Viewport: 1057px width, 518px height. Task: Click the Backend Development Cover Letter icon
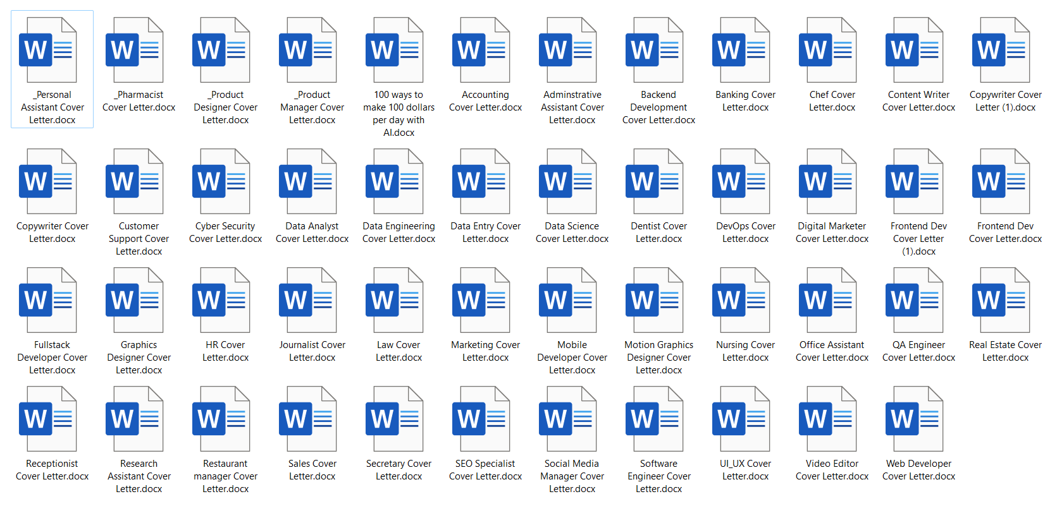tap(655, 50)
